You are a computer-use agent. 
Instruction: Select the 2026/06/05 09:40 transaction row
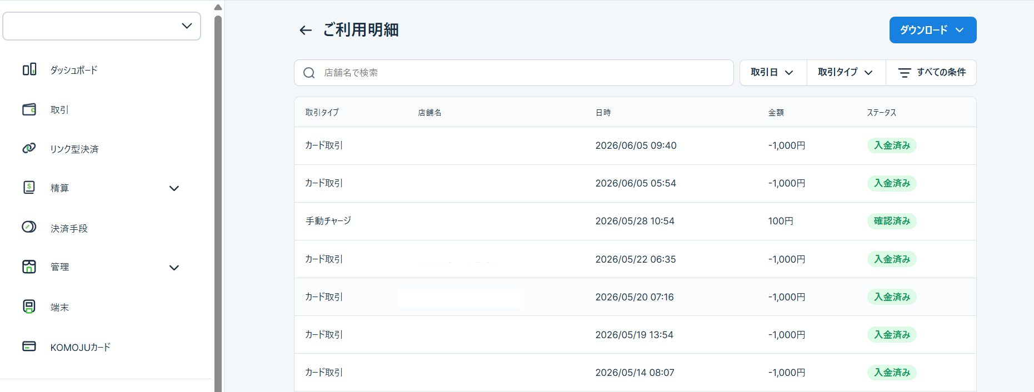[635, 145]
